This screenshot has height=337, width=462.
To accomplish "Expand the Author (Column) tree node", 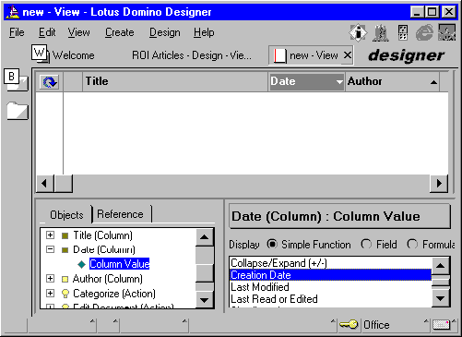I will (x=50, y=279).
